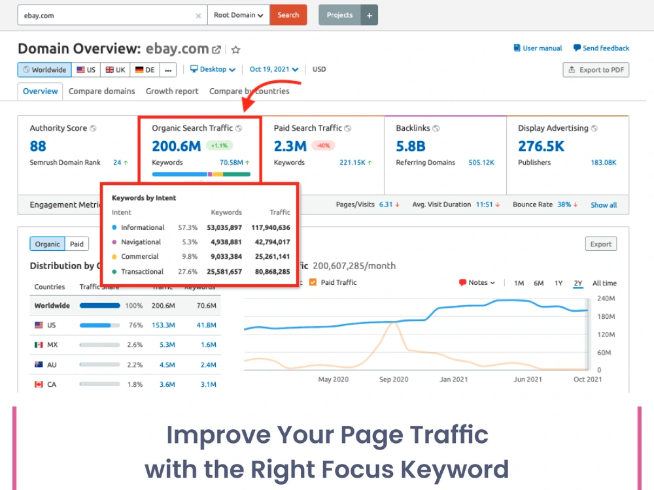
Task: Open referring domains count 505.12K
Action: [x=481, y=163]
